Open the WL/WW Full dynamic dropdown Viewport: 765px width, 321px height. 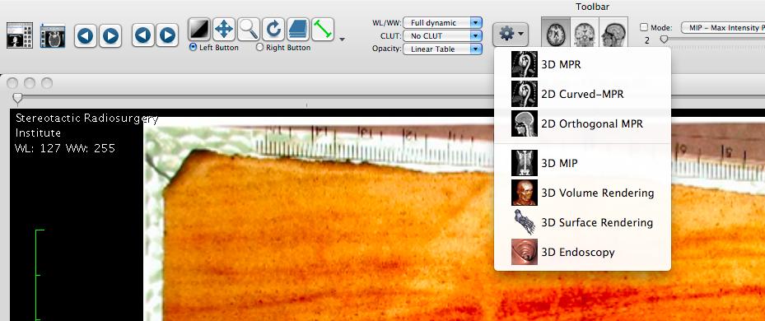[x=442, y=22]
